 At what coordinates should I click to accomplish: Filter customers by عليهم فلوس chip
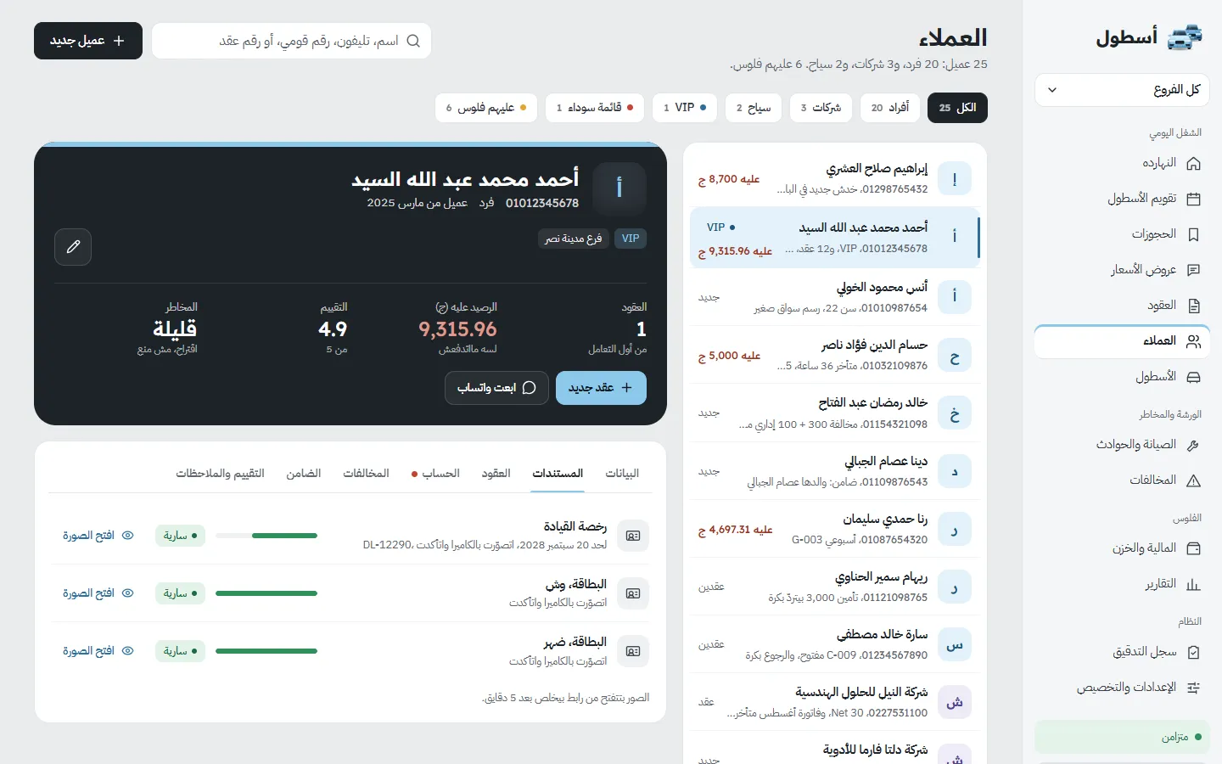tap(486, 108)
